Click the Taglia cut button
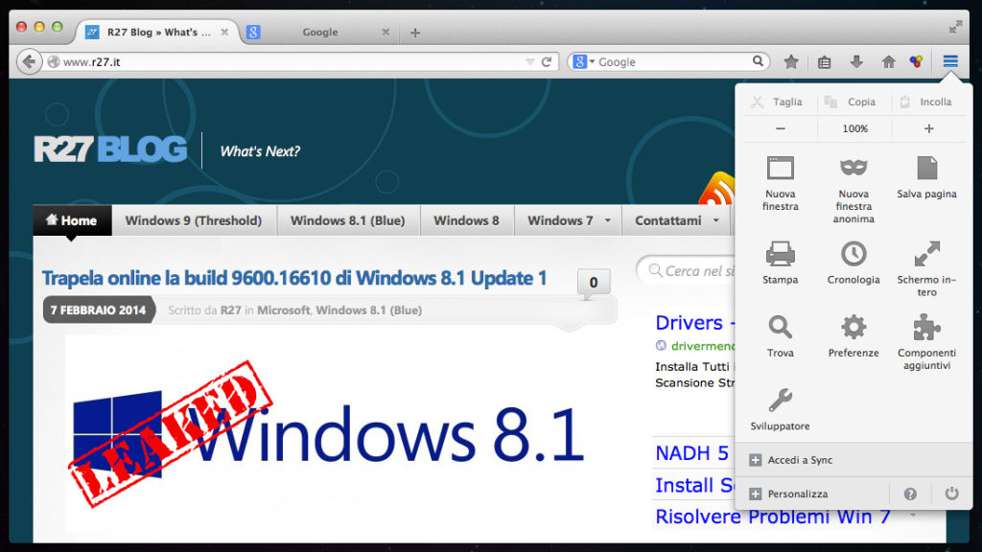The image size is (982, 552). (777, 102)
